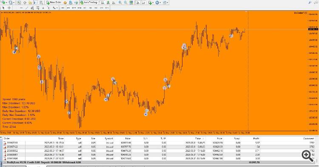Screen dimensions: 319x167
Task: Switch chart to candlesticks
Action: (x=108, y=3)
